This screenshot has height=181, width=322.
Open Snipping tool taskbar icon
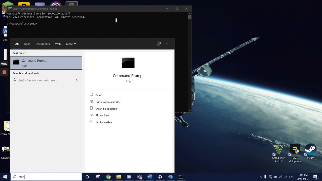98,177
